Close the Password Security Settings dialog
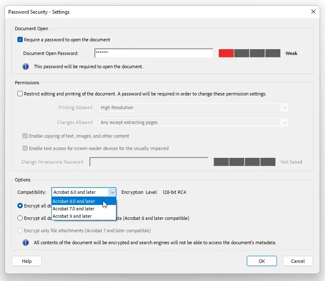325x281 pixels. (313, 12)
